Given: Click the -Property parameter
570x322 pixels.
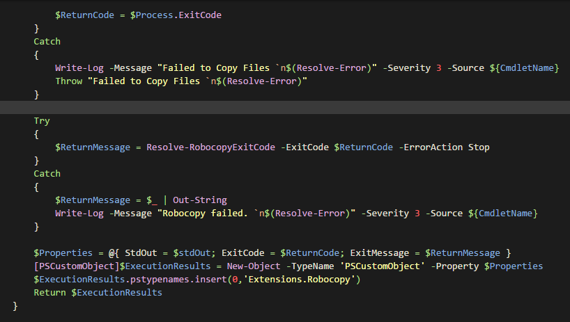Looking at the screenshot, I should point(455,266).
